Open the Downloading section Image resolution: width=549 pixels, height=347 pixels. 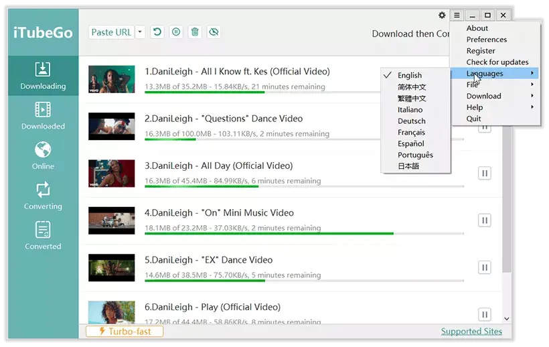click(x=43, y=76)
